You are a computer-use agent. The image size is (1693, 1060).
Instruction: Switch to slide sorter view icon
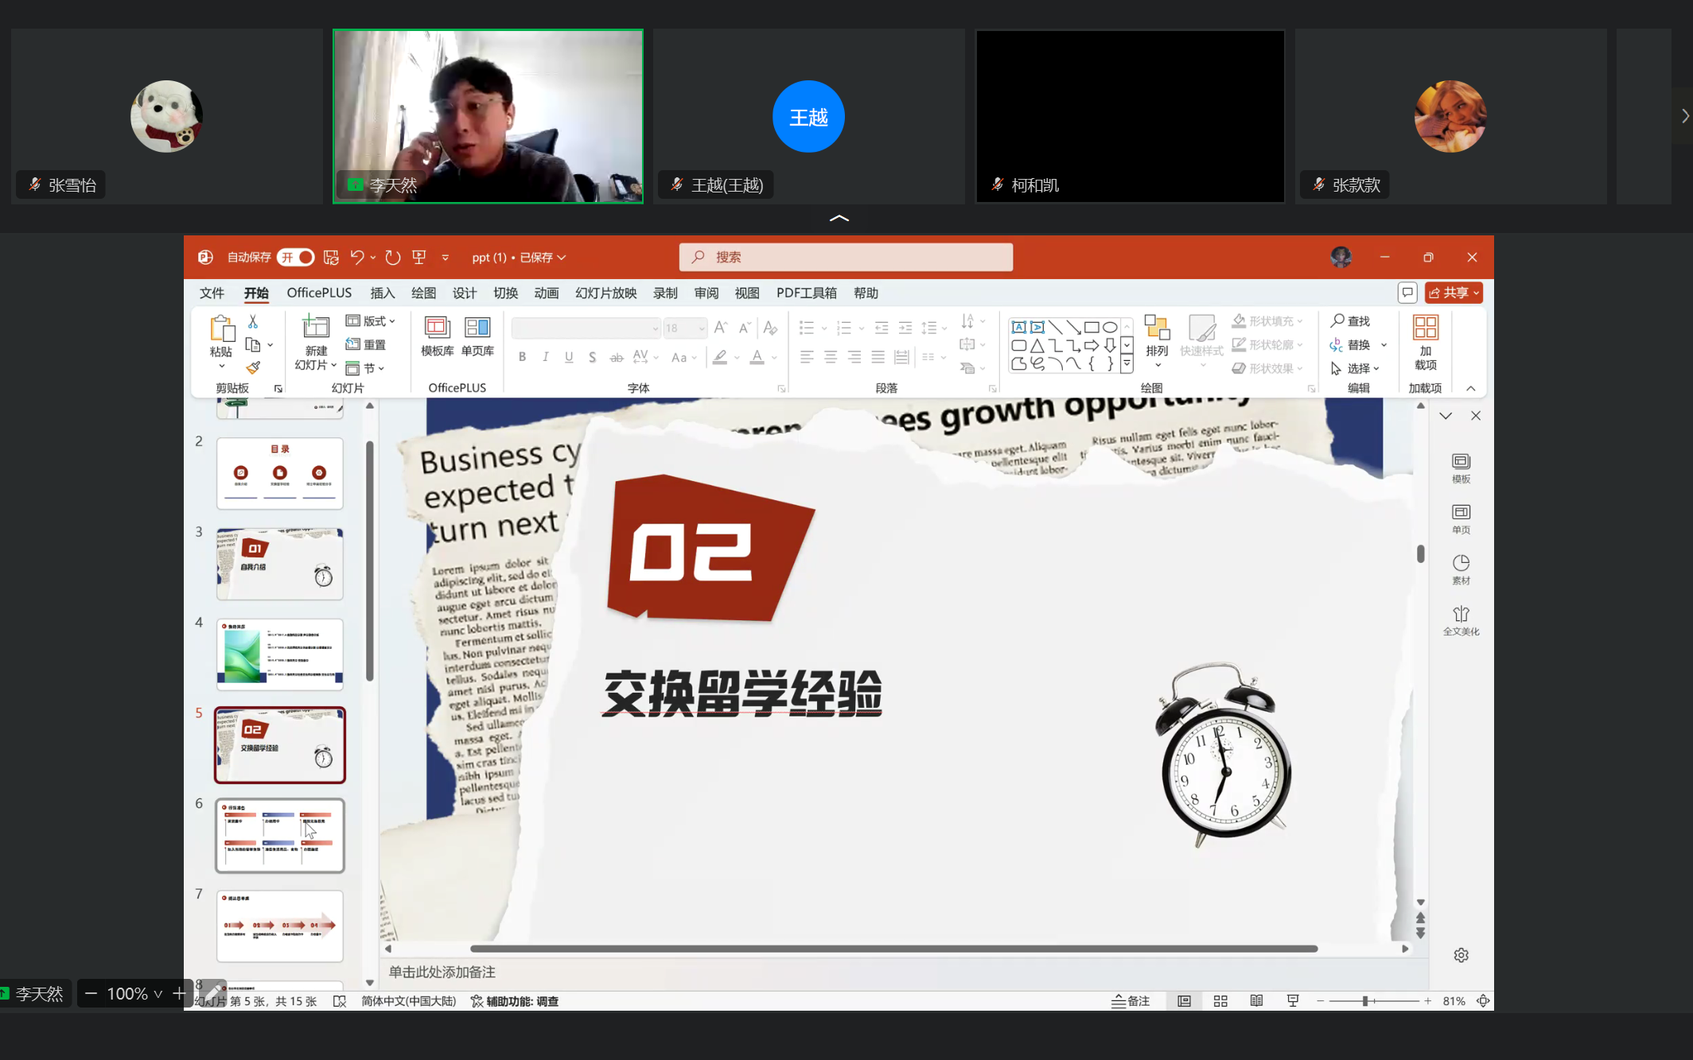[x=1220, y=1001]
